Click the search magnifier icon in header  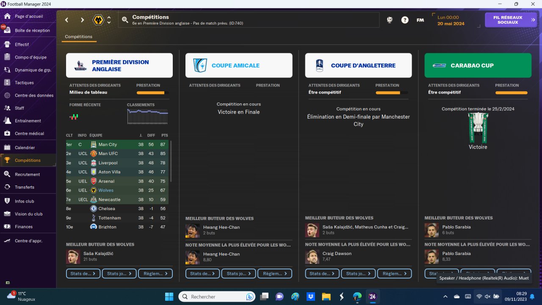click(x=125, y=20)
